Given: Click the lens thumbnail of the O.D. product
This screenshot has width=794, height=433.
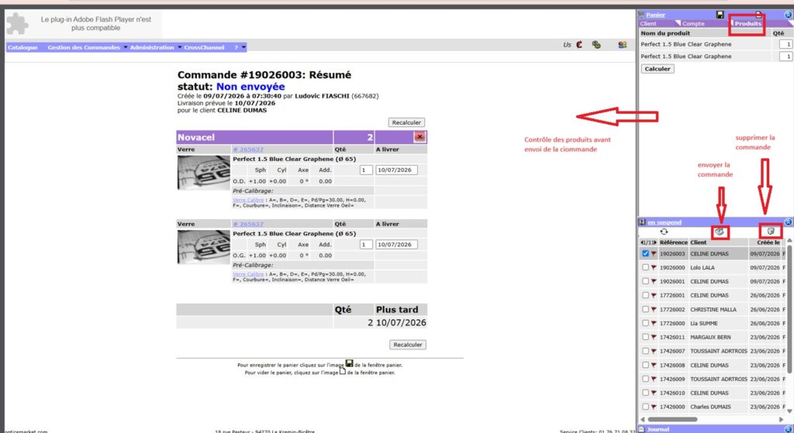Looking at the screenshot, I should [x=204, y=173].
